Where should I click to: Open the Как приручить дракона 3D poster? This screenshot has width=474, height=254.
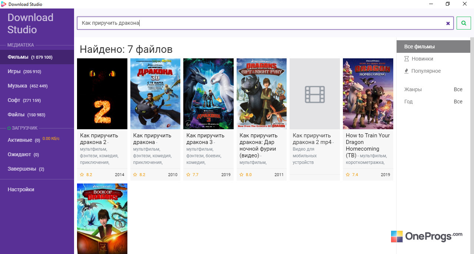[156, 94]
